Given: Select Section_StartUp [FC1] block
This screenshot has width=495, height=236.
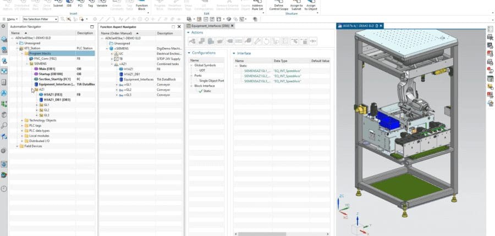Looking at the screenshot, I should (x=54, y=79).
